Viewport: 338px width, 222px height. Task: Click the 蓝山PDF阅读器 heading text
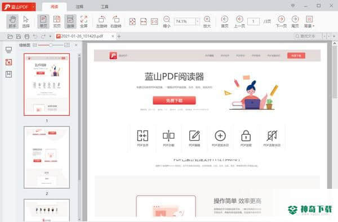(174, 76)
